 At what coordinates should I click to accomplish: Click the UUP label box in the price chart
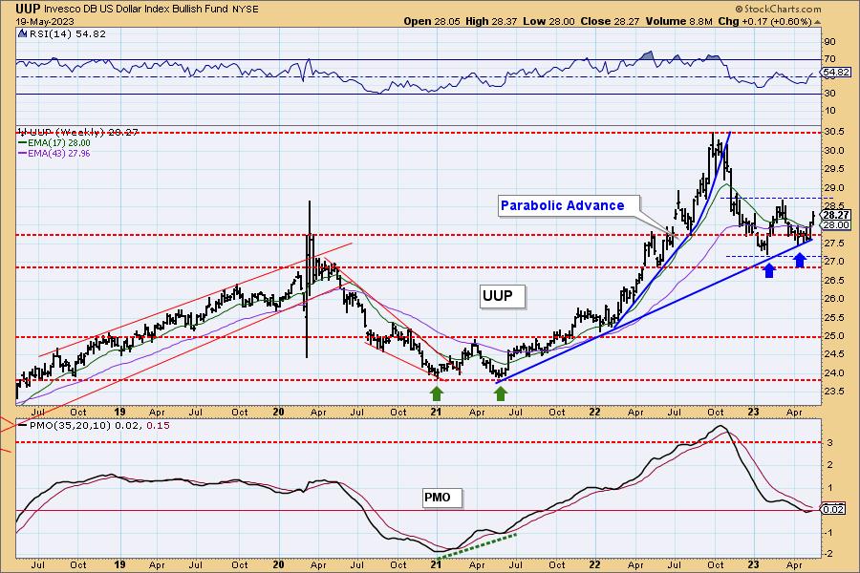503,297
